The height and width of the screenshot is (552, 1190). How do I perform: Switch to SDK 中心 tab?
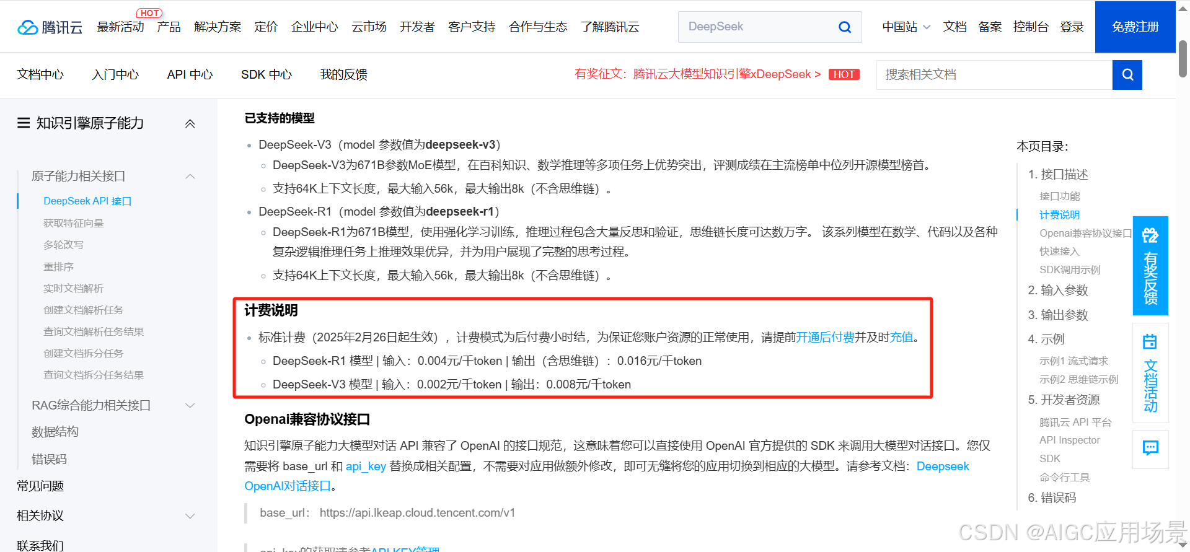[x=267, y=75]
